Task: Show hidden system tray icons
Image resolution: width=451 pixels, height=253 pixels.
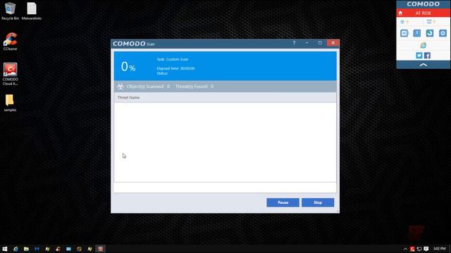Action: [405, 249]
